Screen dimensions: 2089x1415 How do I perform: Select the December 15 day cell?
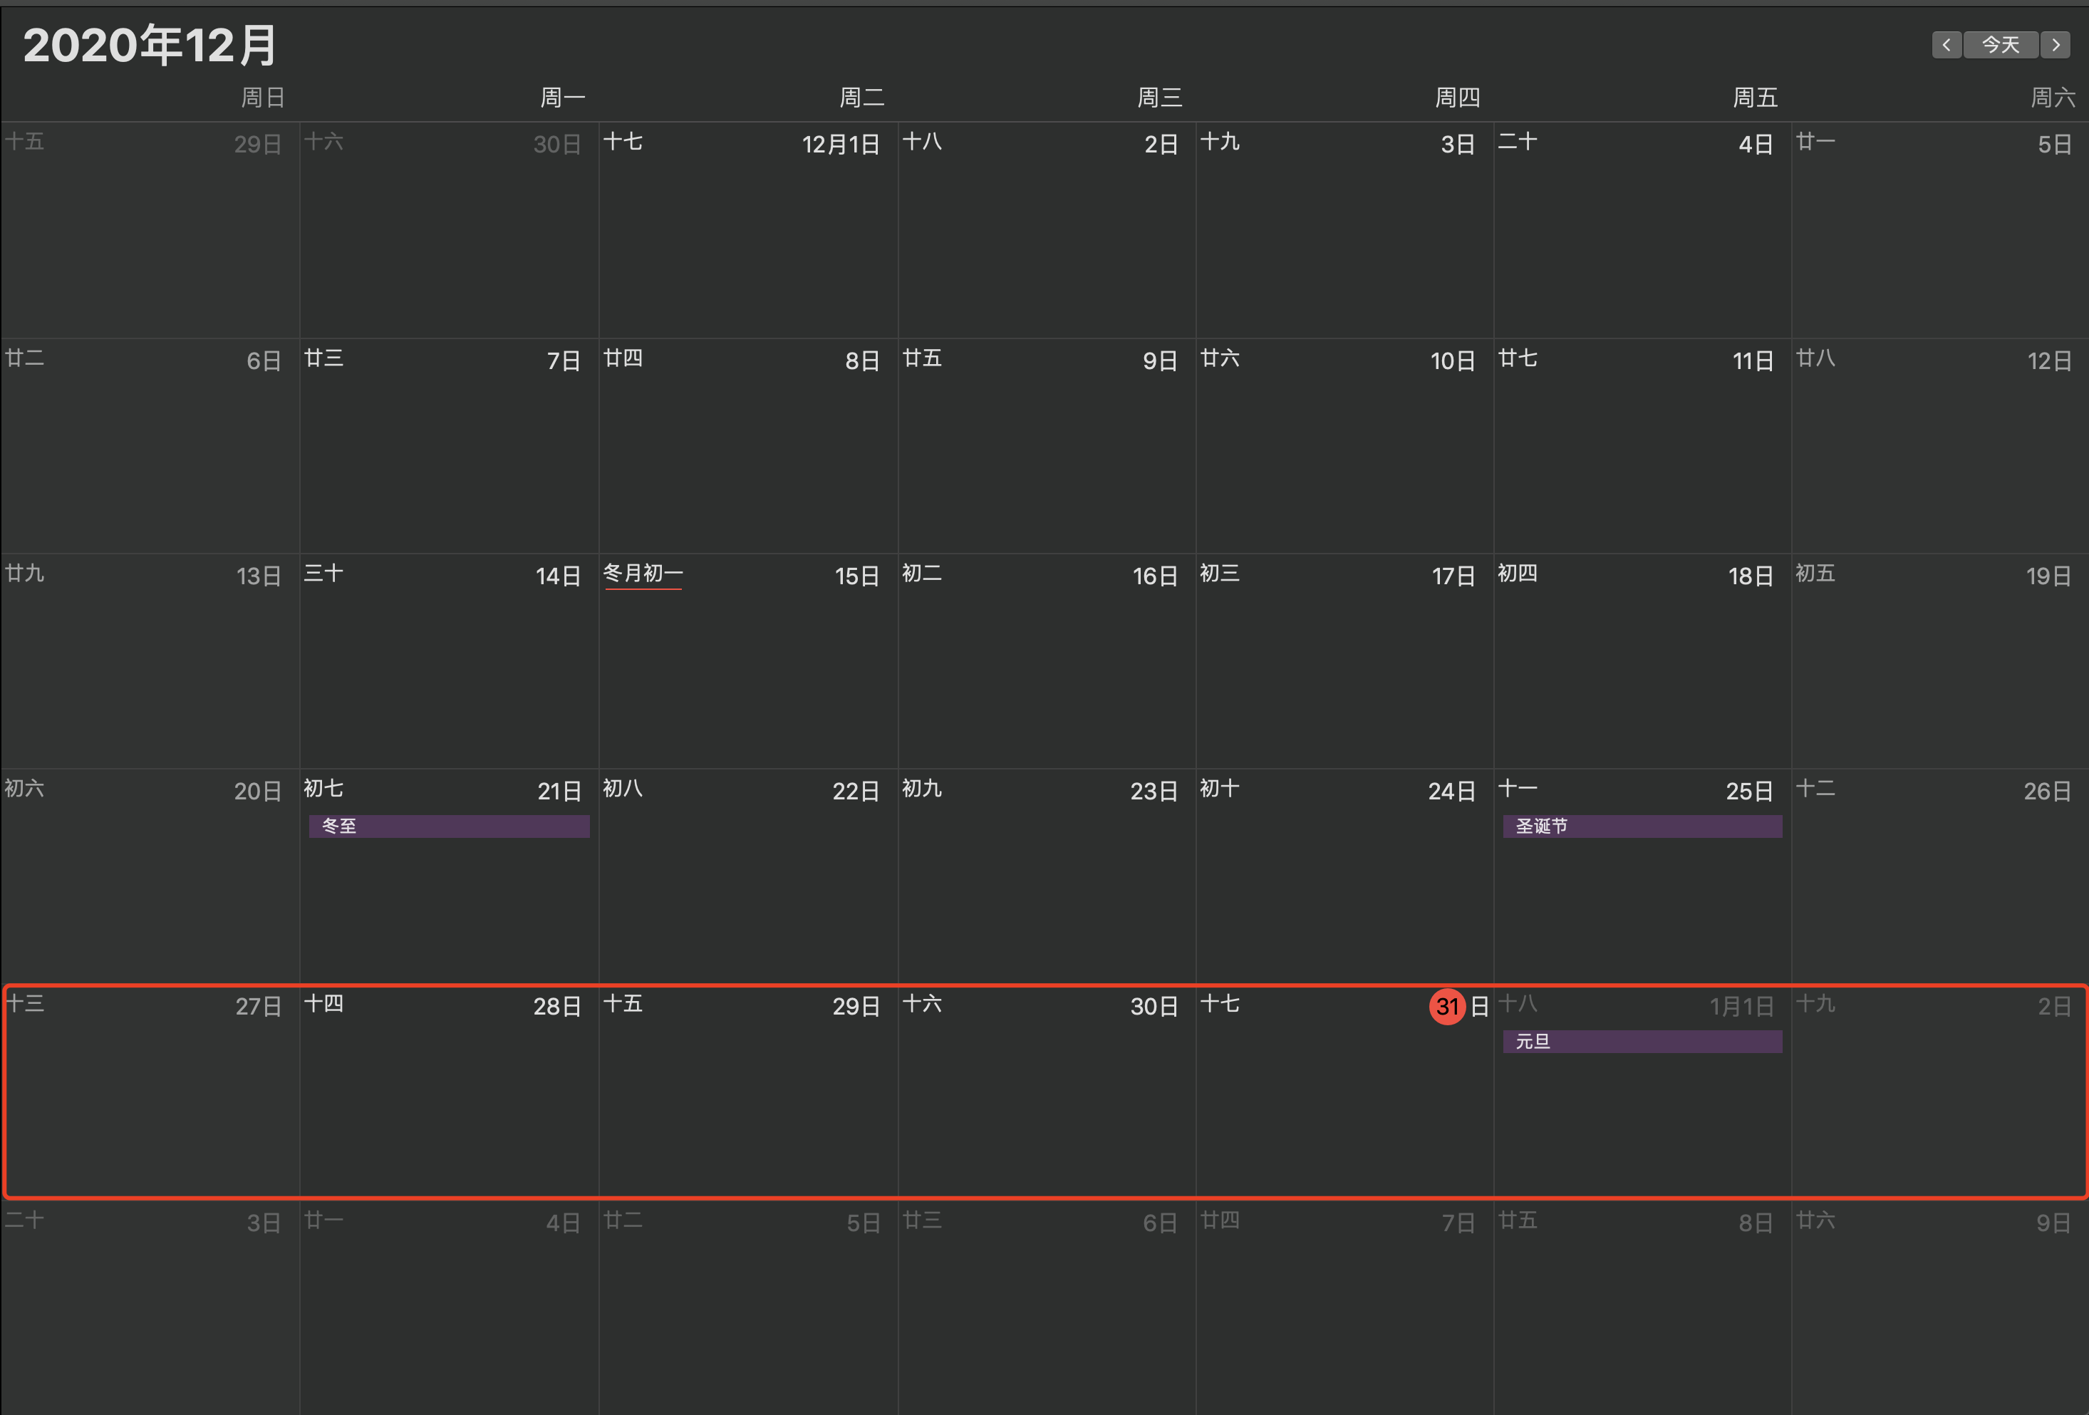(748, 665)
